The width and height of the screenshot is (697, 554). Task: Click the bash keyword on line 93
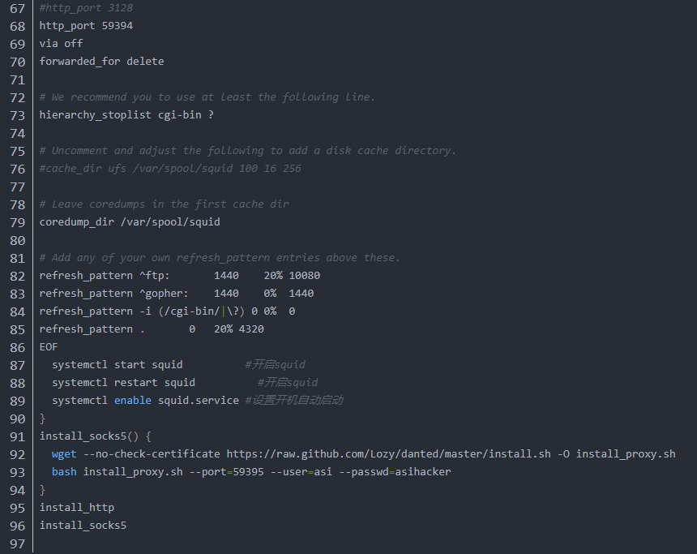(x=64, y=472)
